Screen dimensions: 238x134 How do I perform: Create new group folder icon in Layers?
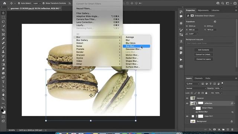coord(223,130)
